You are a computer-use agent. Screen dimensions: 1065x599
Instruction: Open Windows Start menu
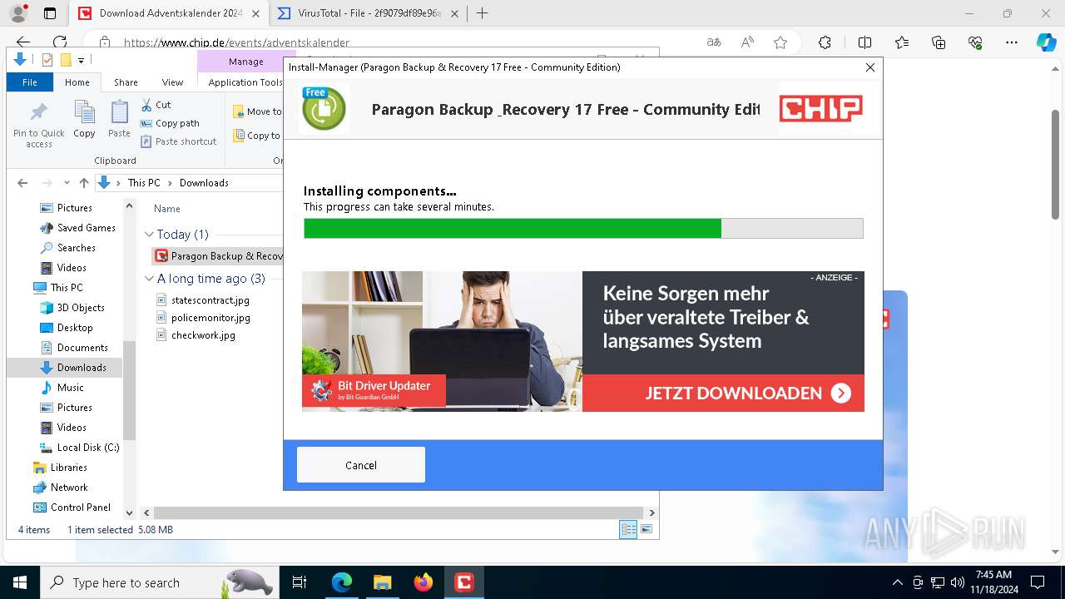pos(19,582)
